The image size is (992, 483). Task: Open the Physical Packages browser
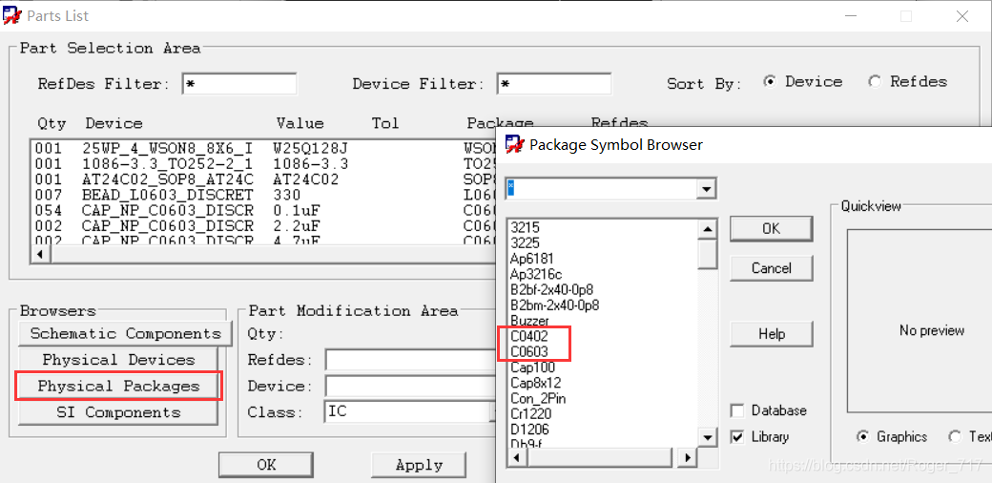click(x=119, y=386)
